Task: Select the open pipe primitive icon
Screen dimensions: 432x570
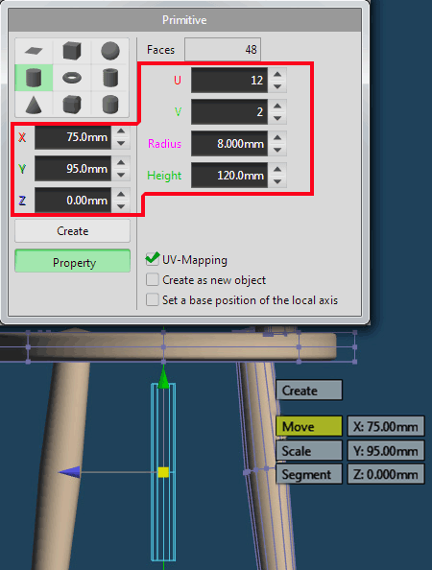Action: [109, 78]
